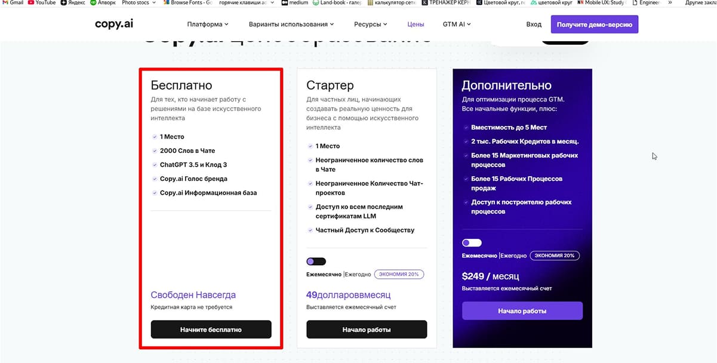Open the Другие закладки bookmarks folder
This screenshot has height=363, width=717.
pyautogui.click(x=701, y=3)
